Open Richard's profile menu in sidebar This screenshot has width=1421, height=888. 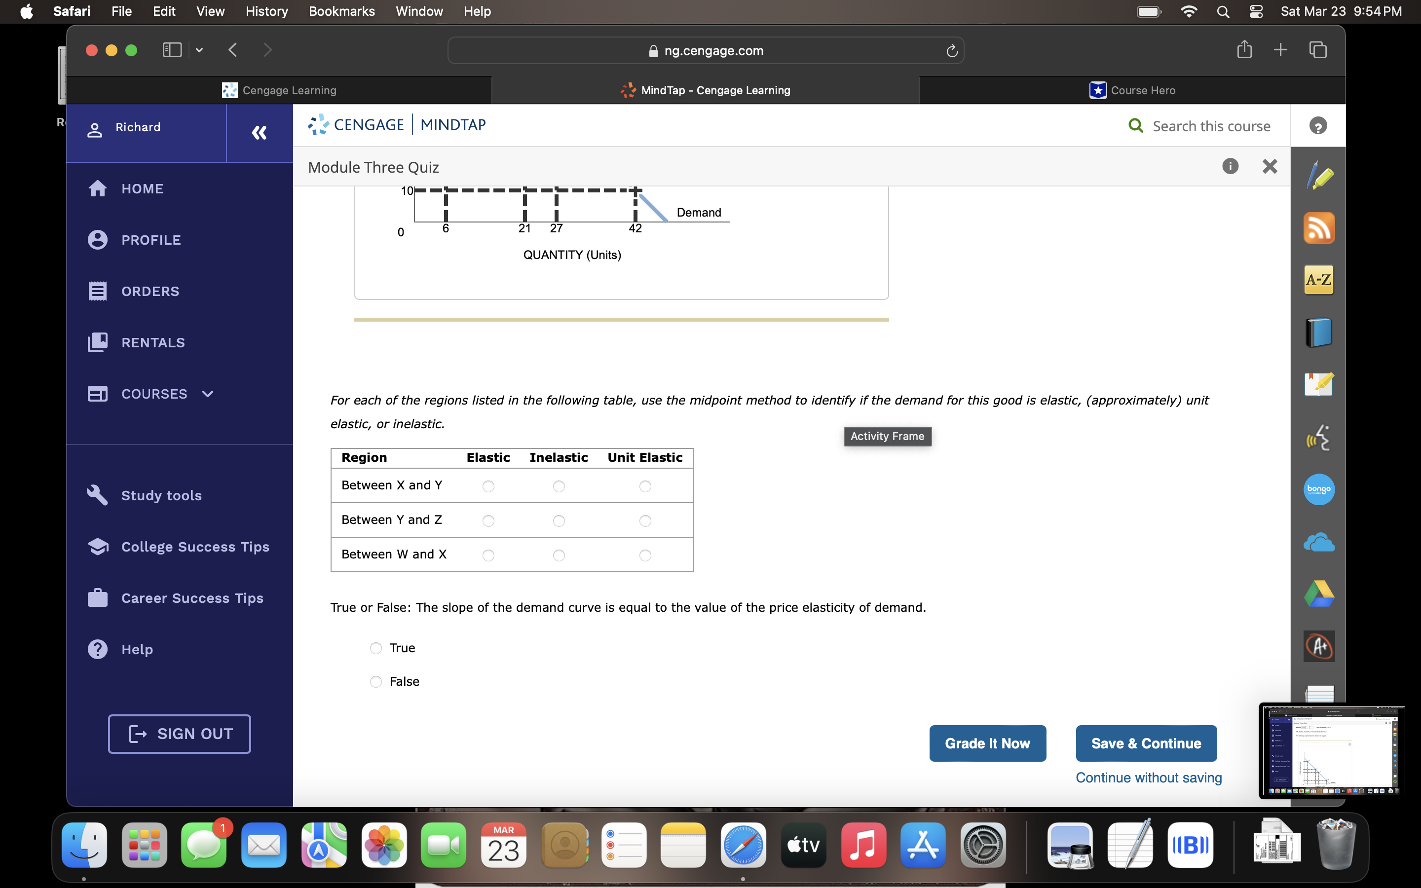pos(139,128)
